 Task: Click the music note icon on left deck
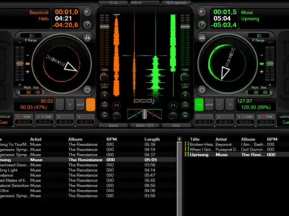[87, 37]
